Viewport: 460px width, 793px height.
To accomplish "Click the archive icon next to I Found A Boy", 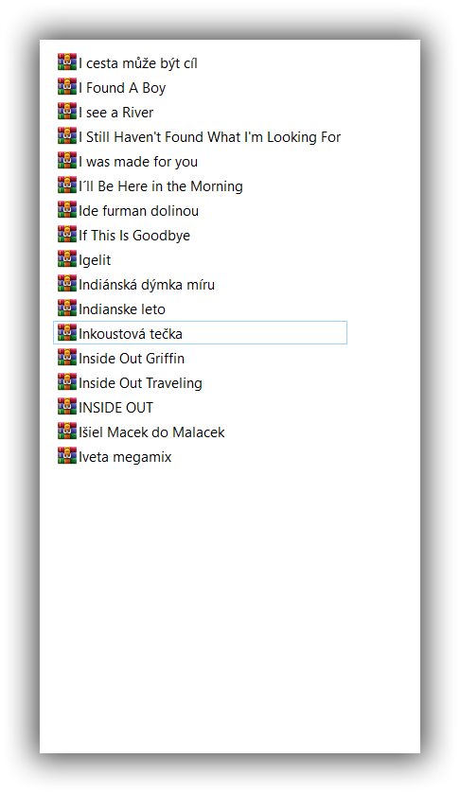I will (67, 86).
